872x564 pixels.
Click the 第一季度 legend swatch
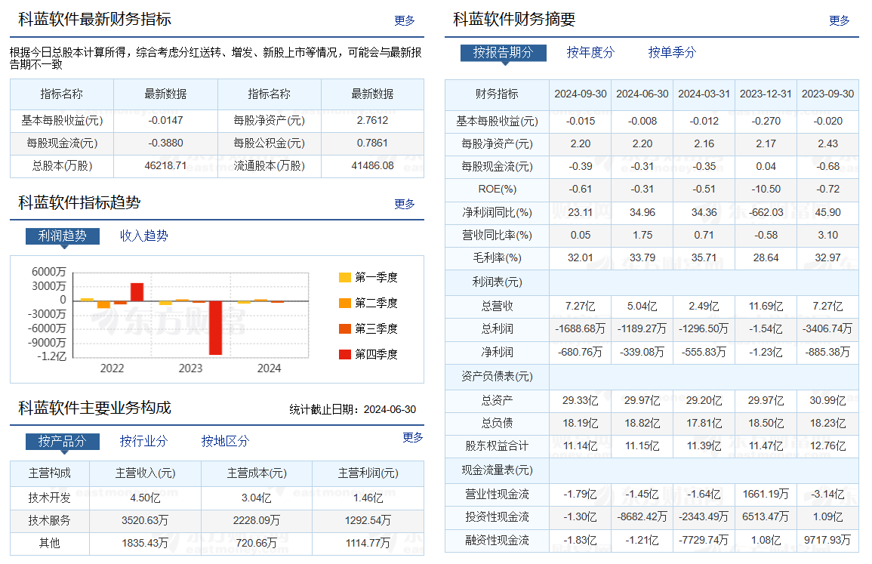click(x=345, y=278)
